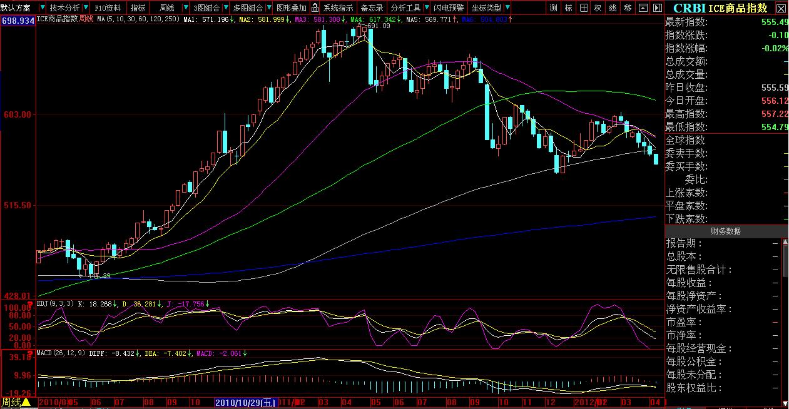Click the MA1: 571.196 indicator value
The height and width of the screenshot is (409, 789).
(208, 20)
